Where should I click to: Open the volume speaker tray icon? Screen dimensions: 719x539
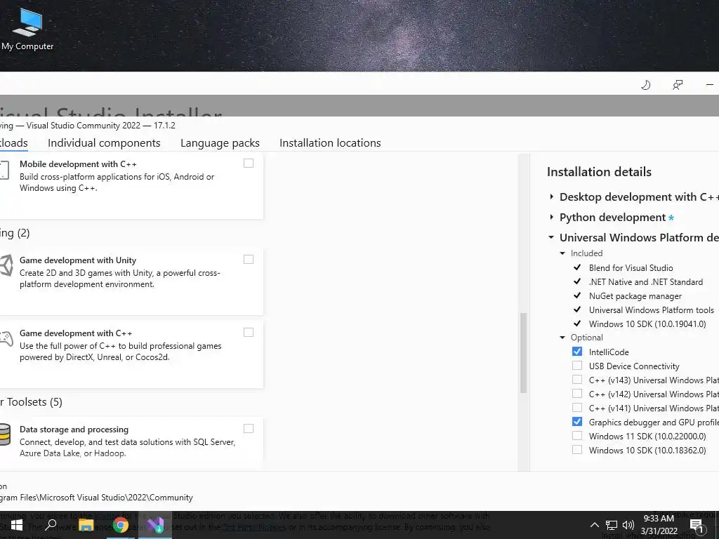tap(628, 525)
